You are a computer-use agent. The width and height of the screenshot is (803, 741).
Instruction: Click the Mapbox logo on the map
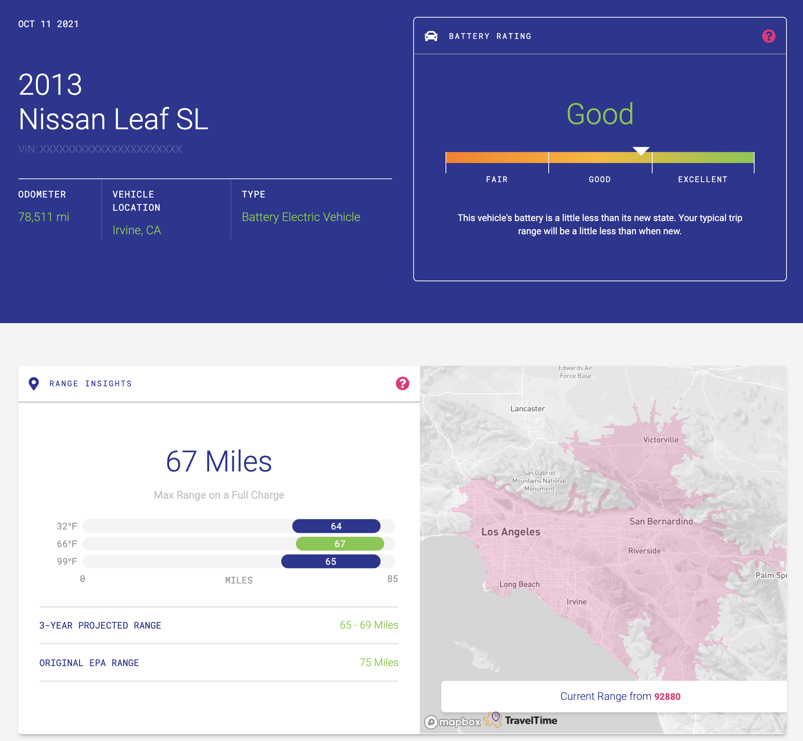click(452, 722)
